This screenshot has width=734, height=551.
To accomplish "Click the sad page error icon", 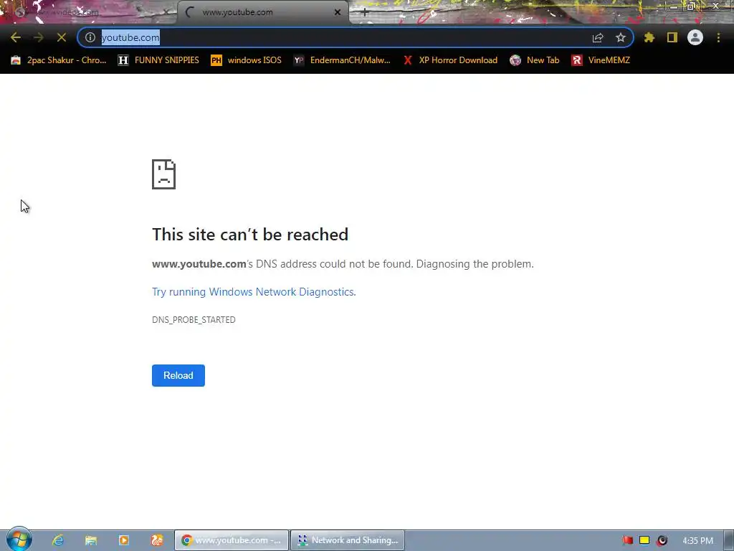I will click(x=164, y=174).
